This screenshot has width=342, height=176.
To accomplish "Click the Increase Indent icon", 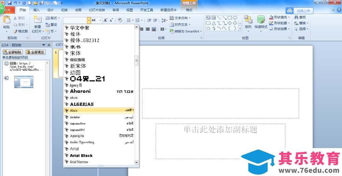I will point(155,20).
